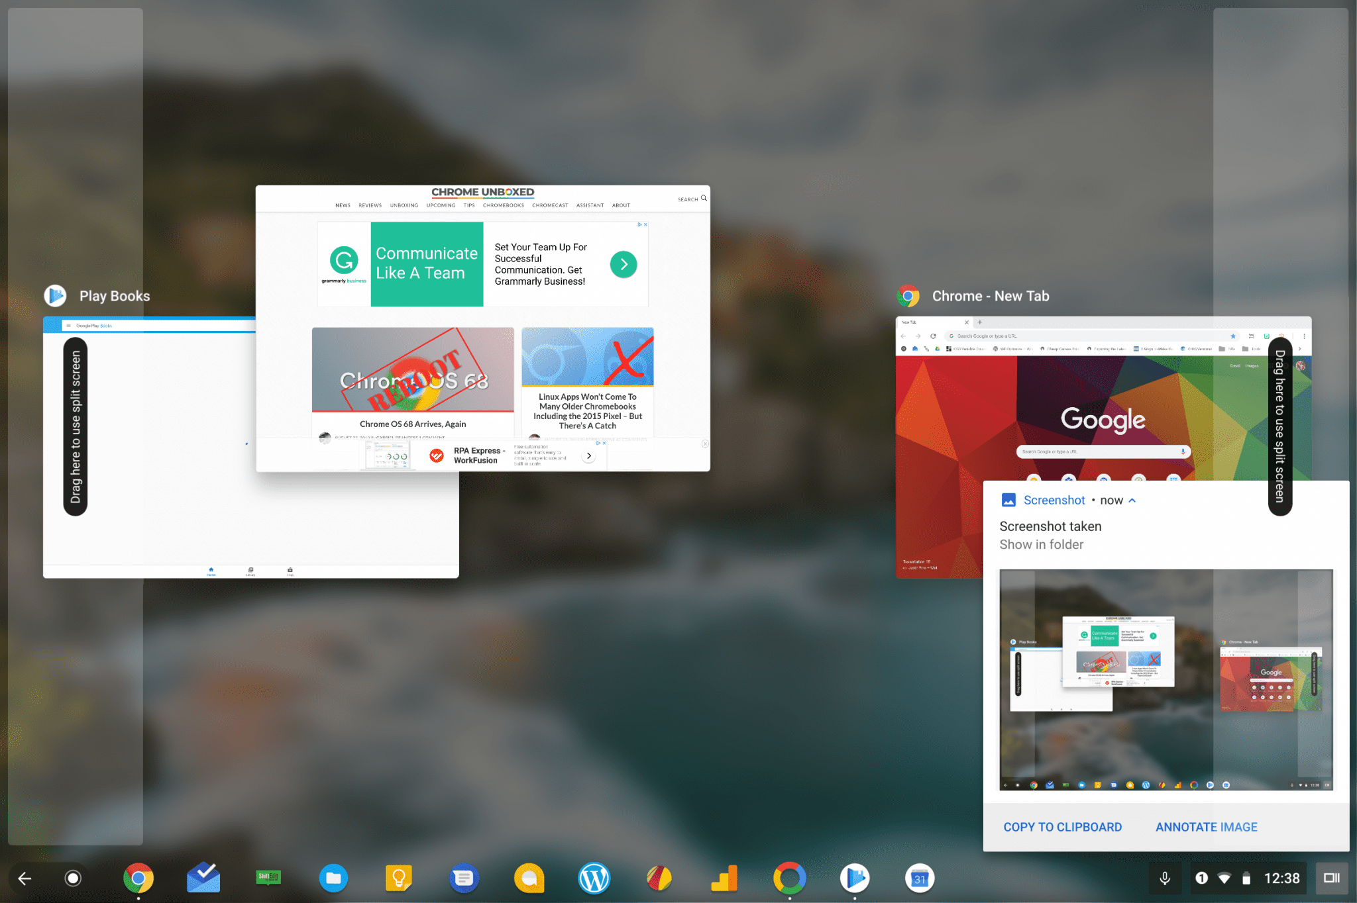The width and height of the screenshot is (1357, 903).
Task: Open Play Books from the shelf
Action: [855, 879]
